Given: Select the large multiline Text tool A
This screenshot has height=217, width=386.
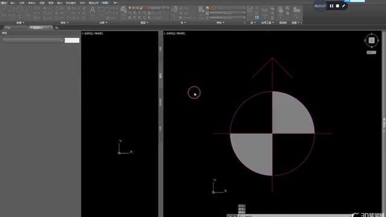Looking at the screenshot, I should pyautogui.click(x=92, y=10).
